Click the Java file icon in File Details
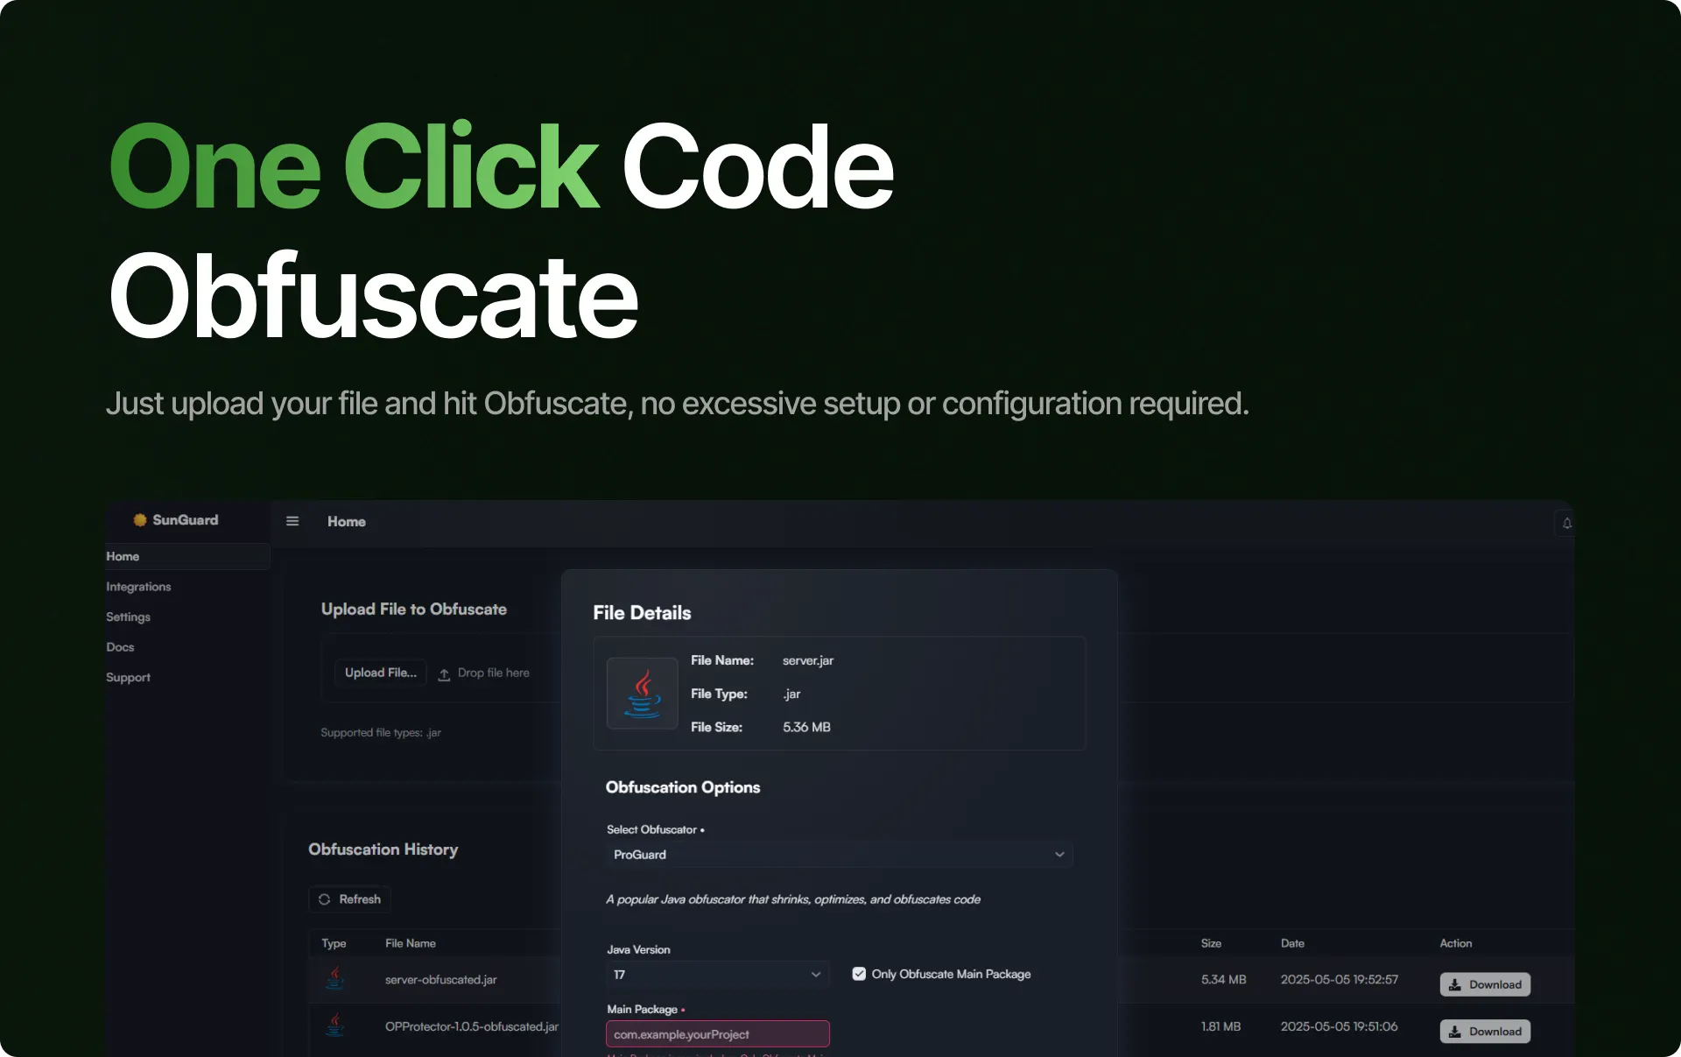Image resolution: width=1681 pixels, height=1057 pixels. [643, 694]
